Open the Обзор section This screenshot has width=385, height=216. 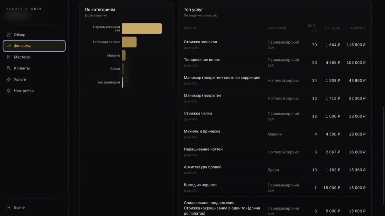pyautogui.click(x=34, y=35)
